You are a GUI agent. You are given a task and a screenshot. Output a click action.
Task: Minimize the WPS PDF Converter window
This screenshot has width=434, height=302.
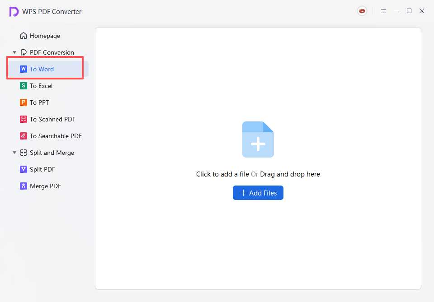click(396, 11)
